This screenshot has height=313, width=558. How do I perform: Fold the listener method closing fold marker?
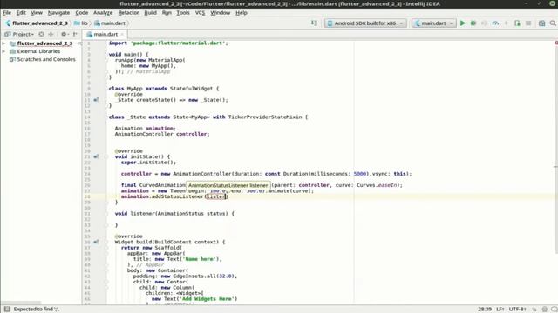pyautogui.click(x=106, y=225)
